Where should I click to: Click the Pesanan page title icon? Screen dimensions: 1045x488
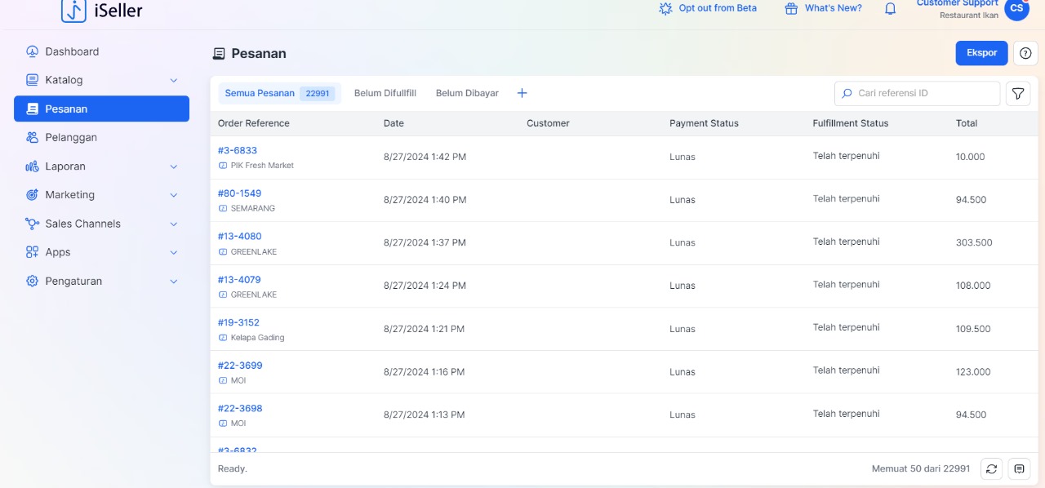pyautogui.click(x=218, y=54)
